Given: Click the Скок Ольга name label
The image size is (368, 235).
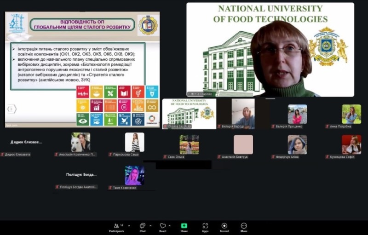Looking at the screenshot, I should pos(176,157).
